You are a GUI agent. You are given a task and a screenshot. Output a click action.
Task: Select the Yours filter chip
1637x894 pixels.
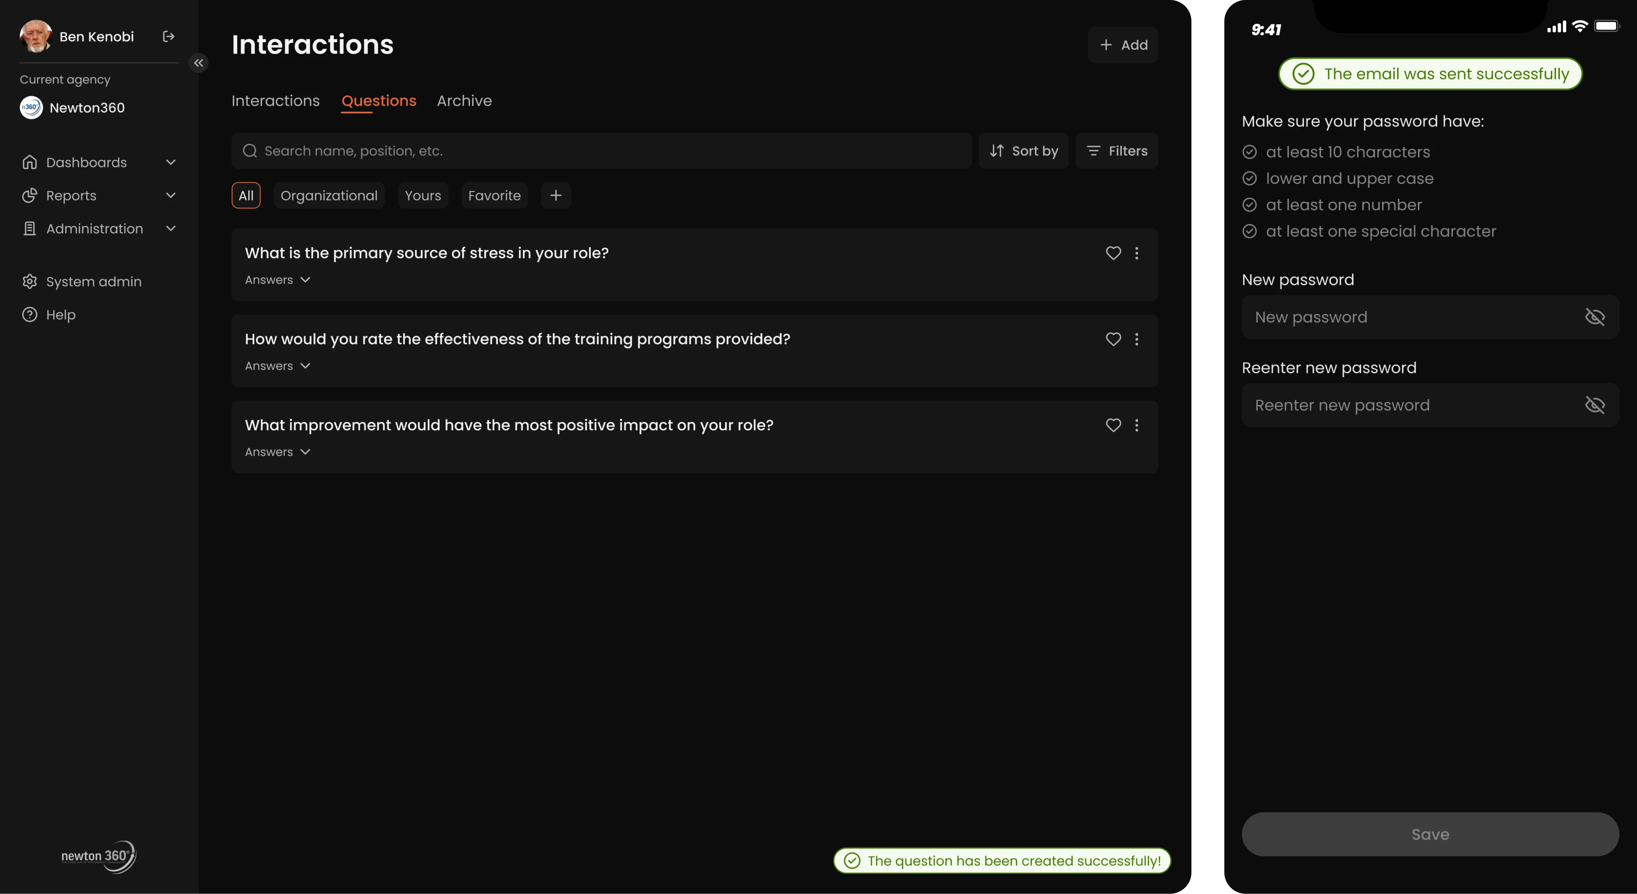(423, 196)
